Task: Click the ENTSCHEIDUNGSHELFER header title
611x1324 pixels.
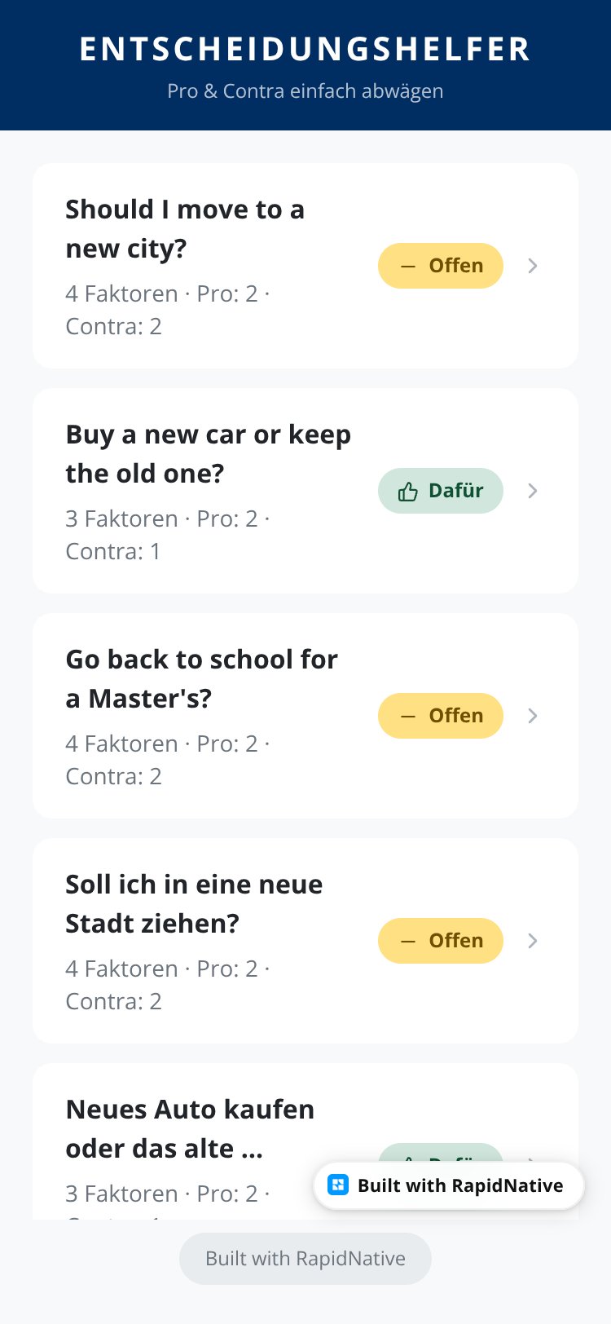Action: 305,49
